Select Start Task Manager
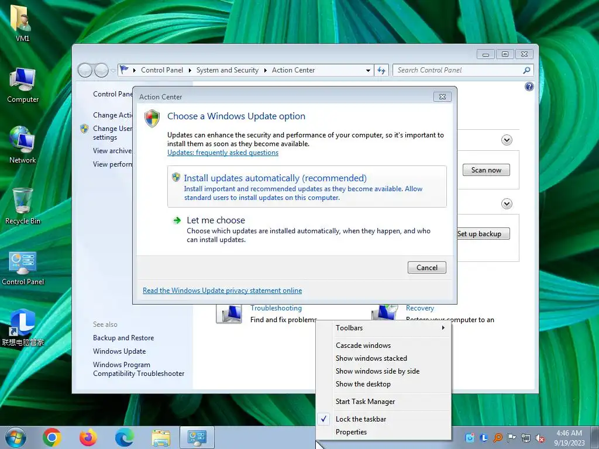This screenshot has height=449, width=599. (x=384, y=402)
